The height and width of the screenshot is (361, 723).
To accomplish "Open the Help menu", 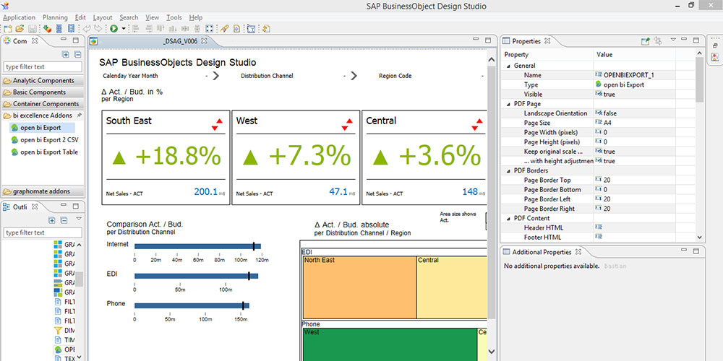I will pos(195,17).
